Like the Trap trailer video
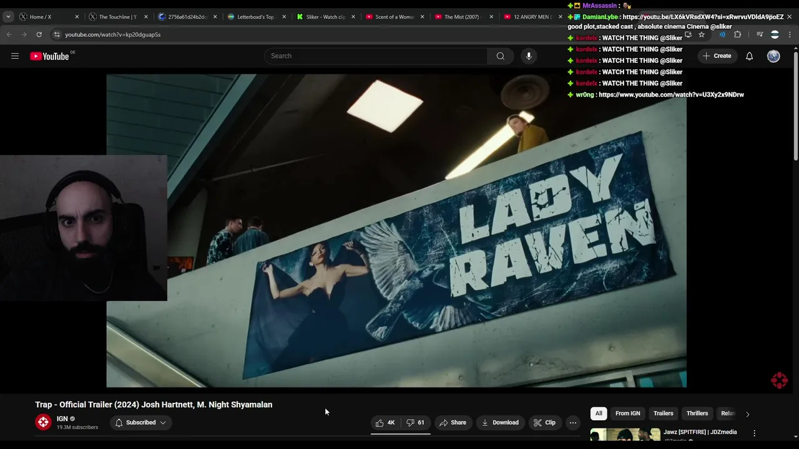The image size is (799, 449). (385, 423)
